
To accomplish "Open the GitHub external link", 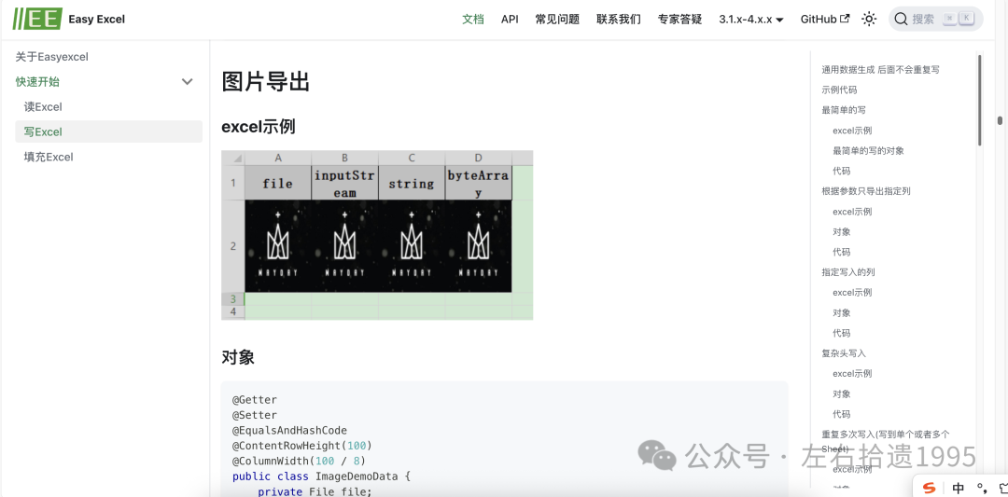I will tap(825, 19).
